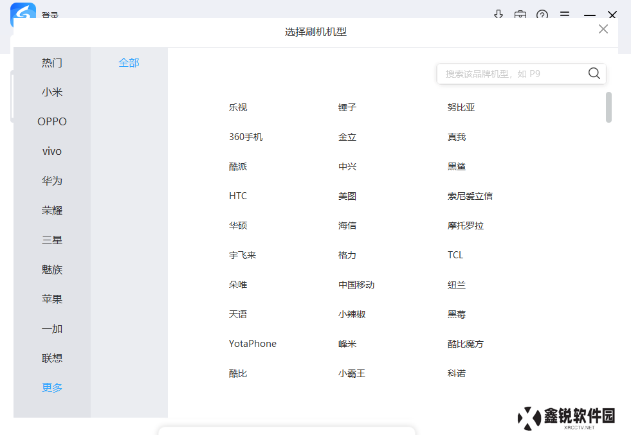This screenshot has height=435, width=631.
Task: Select the 三星 brand tab
Action: click(52, 240)
